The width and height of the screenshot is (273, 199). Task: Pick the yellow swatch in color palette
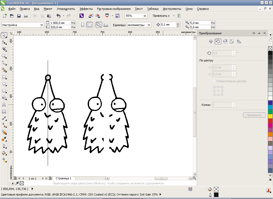pos(270,116)
